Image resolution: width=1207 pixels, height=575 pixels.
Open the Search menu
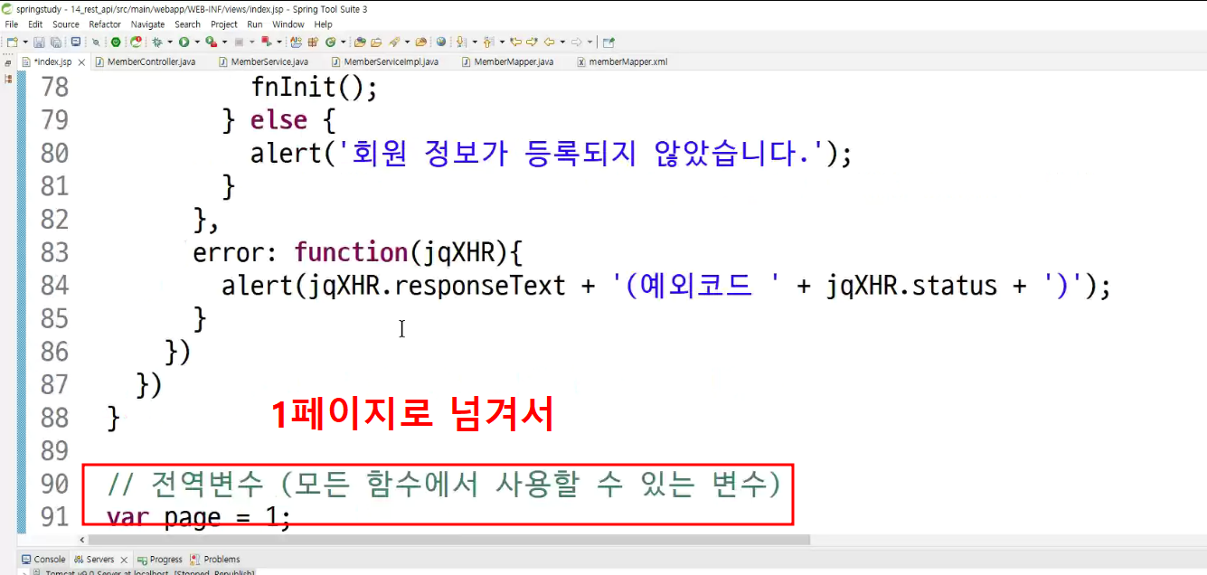pyautogui.click(x=187, y=24)
